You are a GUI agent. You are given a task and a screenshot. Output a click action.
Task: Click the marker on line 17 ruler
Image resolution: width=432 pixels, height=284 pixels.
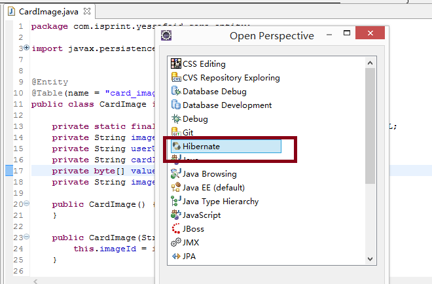click(x=9, y=171)
